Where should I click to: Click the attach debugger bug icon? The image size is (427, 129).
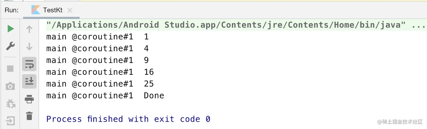point(10,104)
